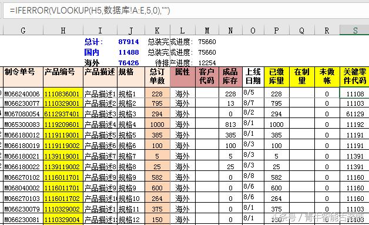Select the 在制量 header cell
369x225 pixels.
tap(301, 77)
